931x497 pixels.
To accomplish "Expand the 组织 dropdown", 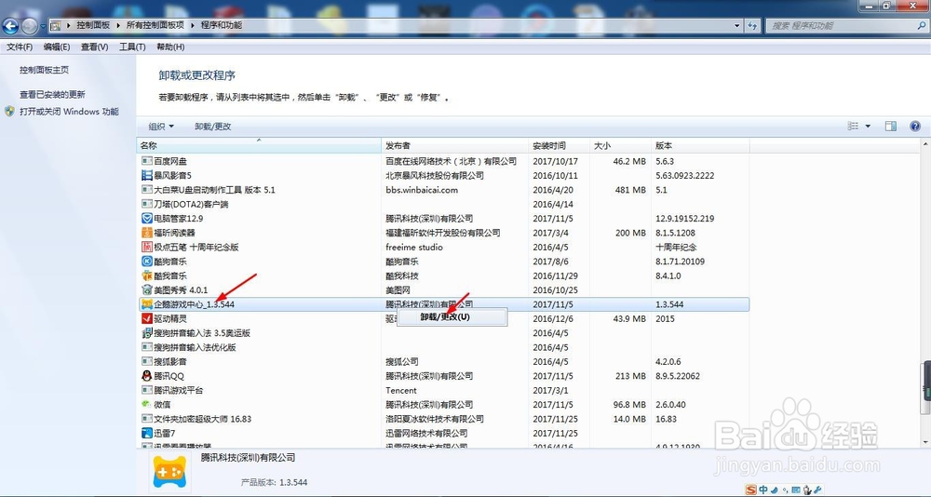I will point(161,127).
